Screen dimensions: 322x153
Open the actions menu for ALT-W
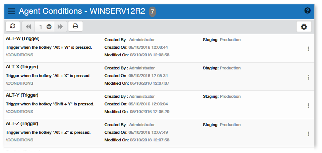pos(308,49)
